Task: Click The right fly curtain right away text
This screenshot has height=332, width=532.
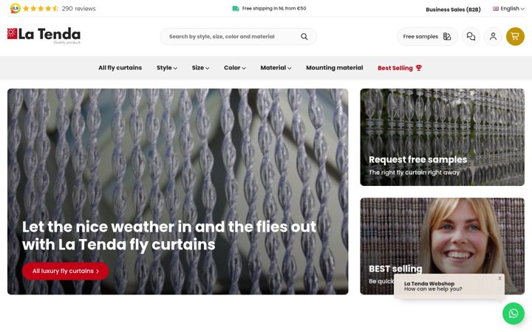Action: [x=414, y=173]
